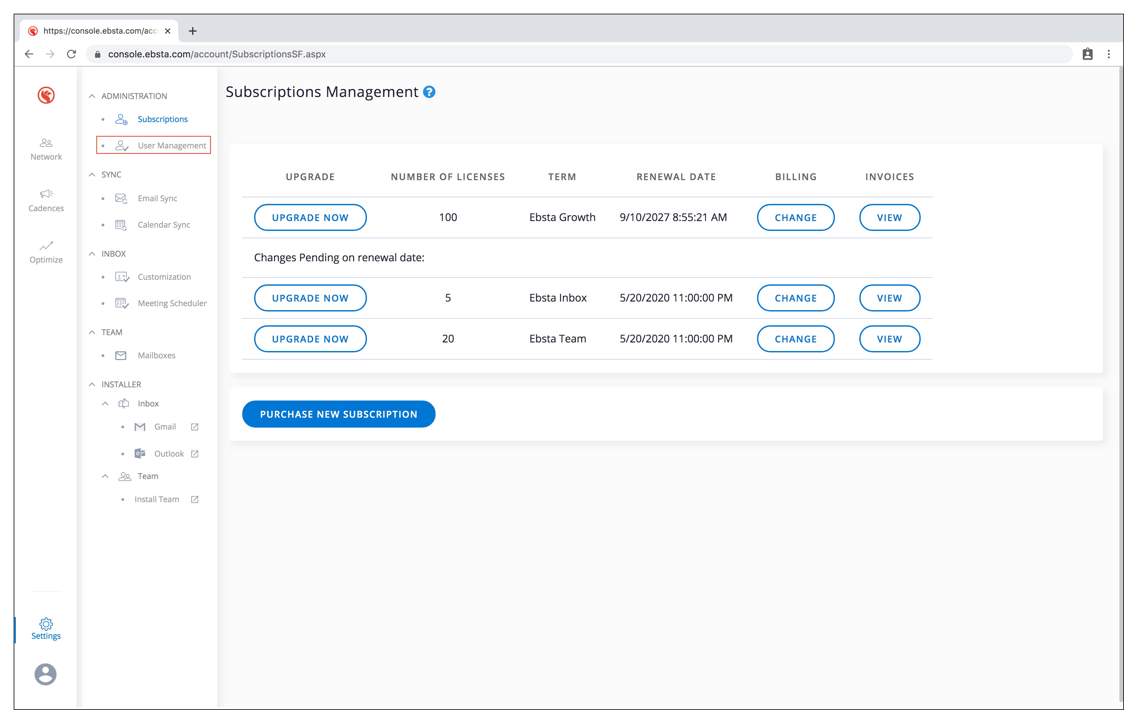Collapse the INSTALLER Inbox subtree
Image resolution: width=1124 pixels, height=710 pixels.
(x=106, y=404)
